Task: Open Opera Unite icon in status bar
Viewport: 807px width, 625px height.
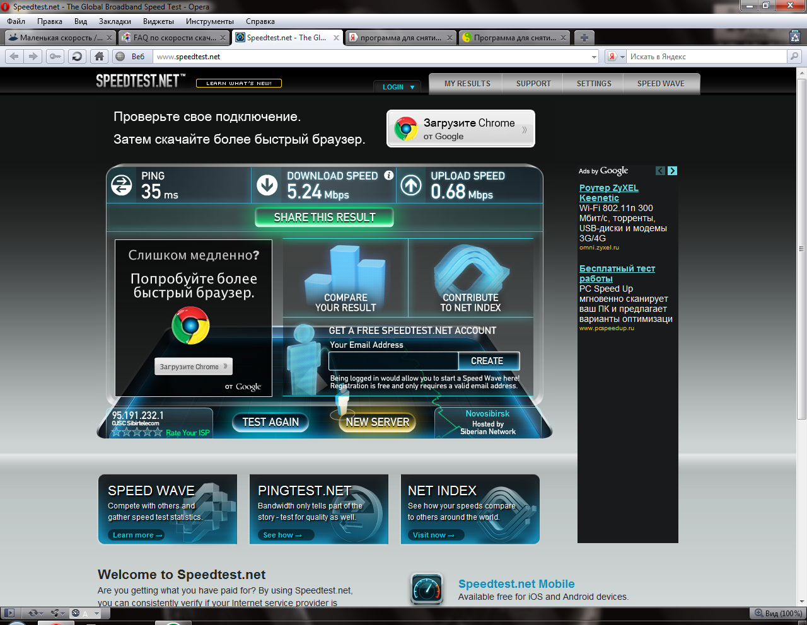Action: point(55,613)
